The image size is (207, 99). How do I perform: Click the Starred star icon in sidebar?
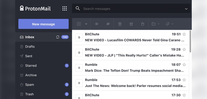pos(22,65)
